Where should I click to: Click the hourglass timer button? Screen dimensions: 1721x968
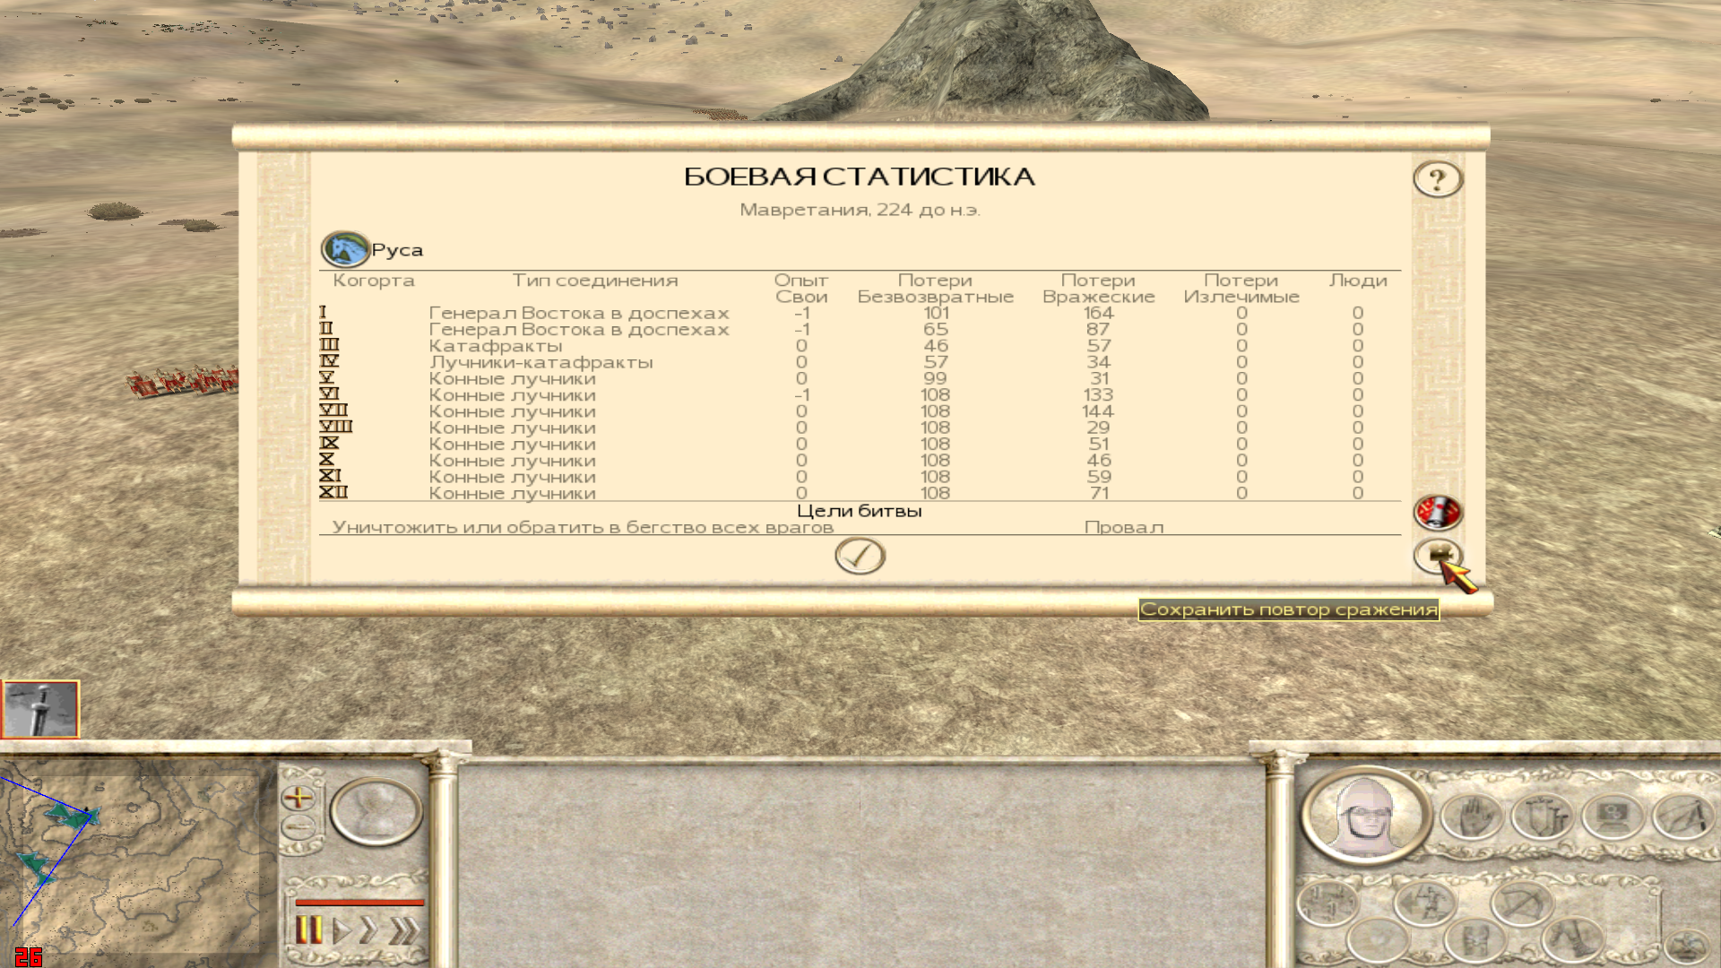pos(376,811)
